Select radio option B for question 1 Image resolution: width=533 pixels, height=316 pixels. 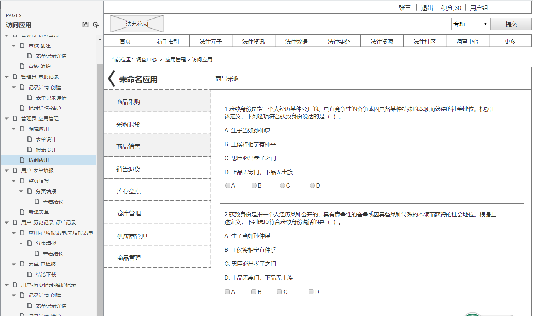tap(254, 185)
